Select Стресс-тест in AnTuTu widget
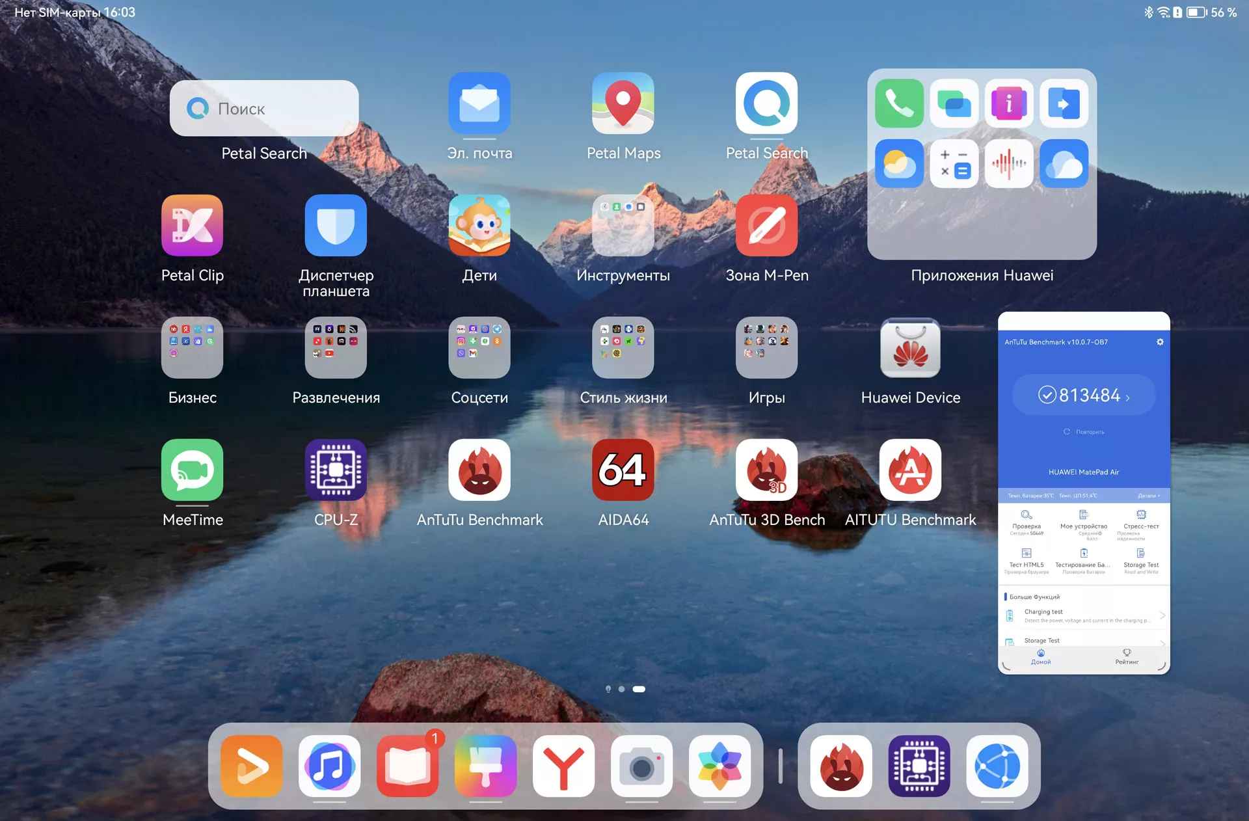This screenshot has height=821, width=1249. coord(1141,524)
